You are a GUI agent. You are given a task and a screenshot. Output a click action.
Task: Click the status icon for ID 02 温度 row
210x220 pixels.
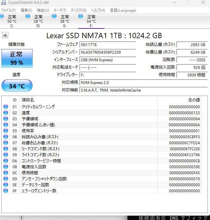[x=6, y=113]
